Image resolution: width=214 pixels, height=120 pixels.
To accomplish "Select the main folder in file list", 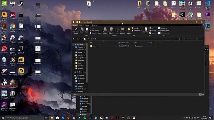I will [x=123, y=46].
